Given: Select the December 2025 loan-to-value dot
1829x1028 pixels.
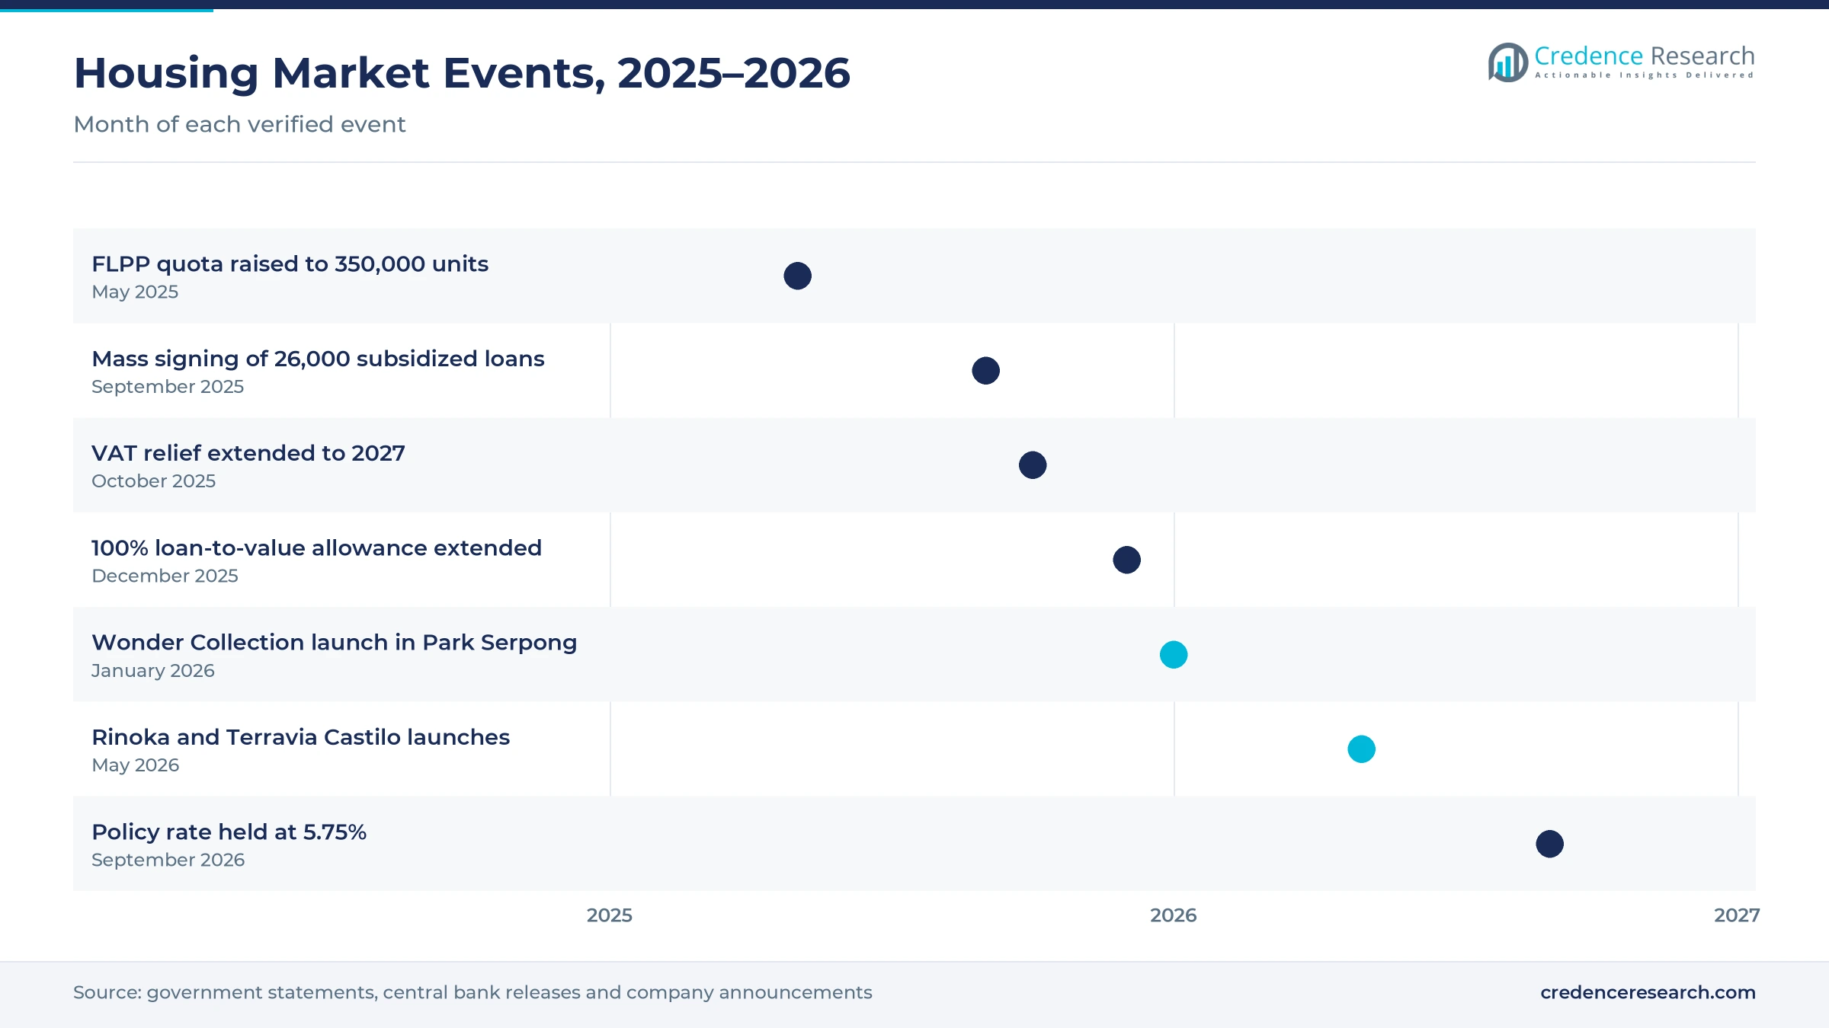Looking at the screenshot, I should (1126, 560).
